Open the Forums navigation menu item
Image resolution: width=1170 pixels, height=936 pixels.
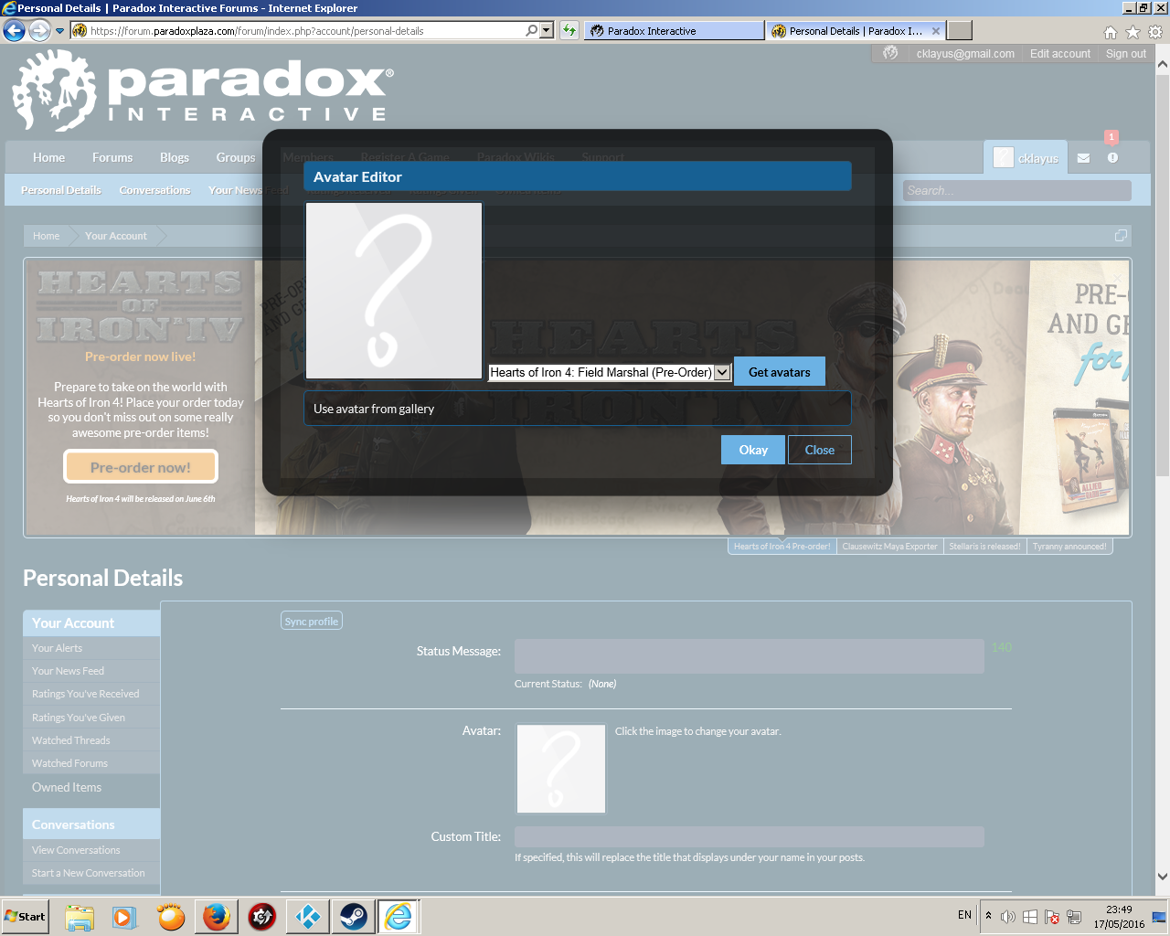tap(112, 157)
